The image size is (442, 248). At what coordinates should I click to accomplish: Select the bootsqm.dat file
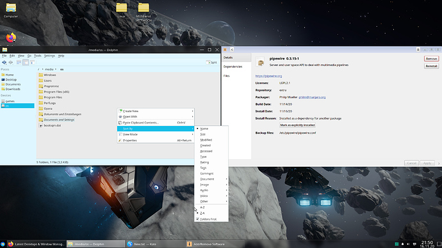click(50, 125)
